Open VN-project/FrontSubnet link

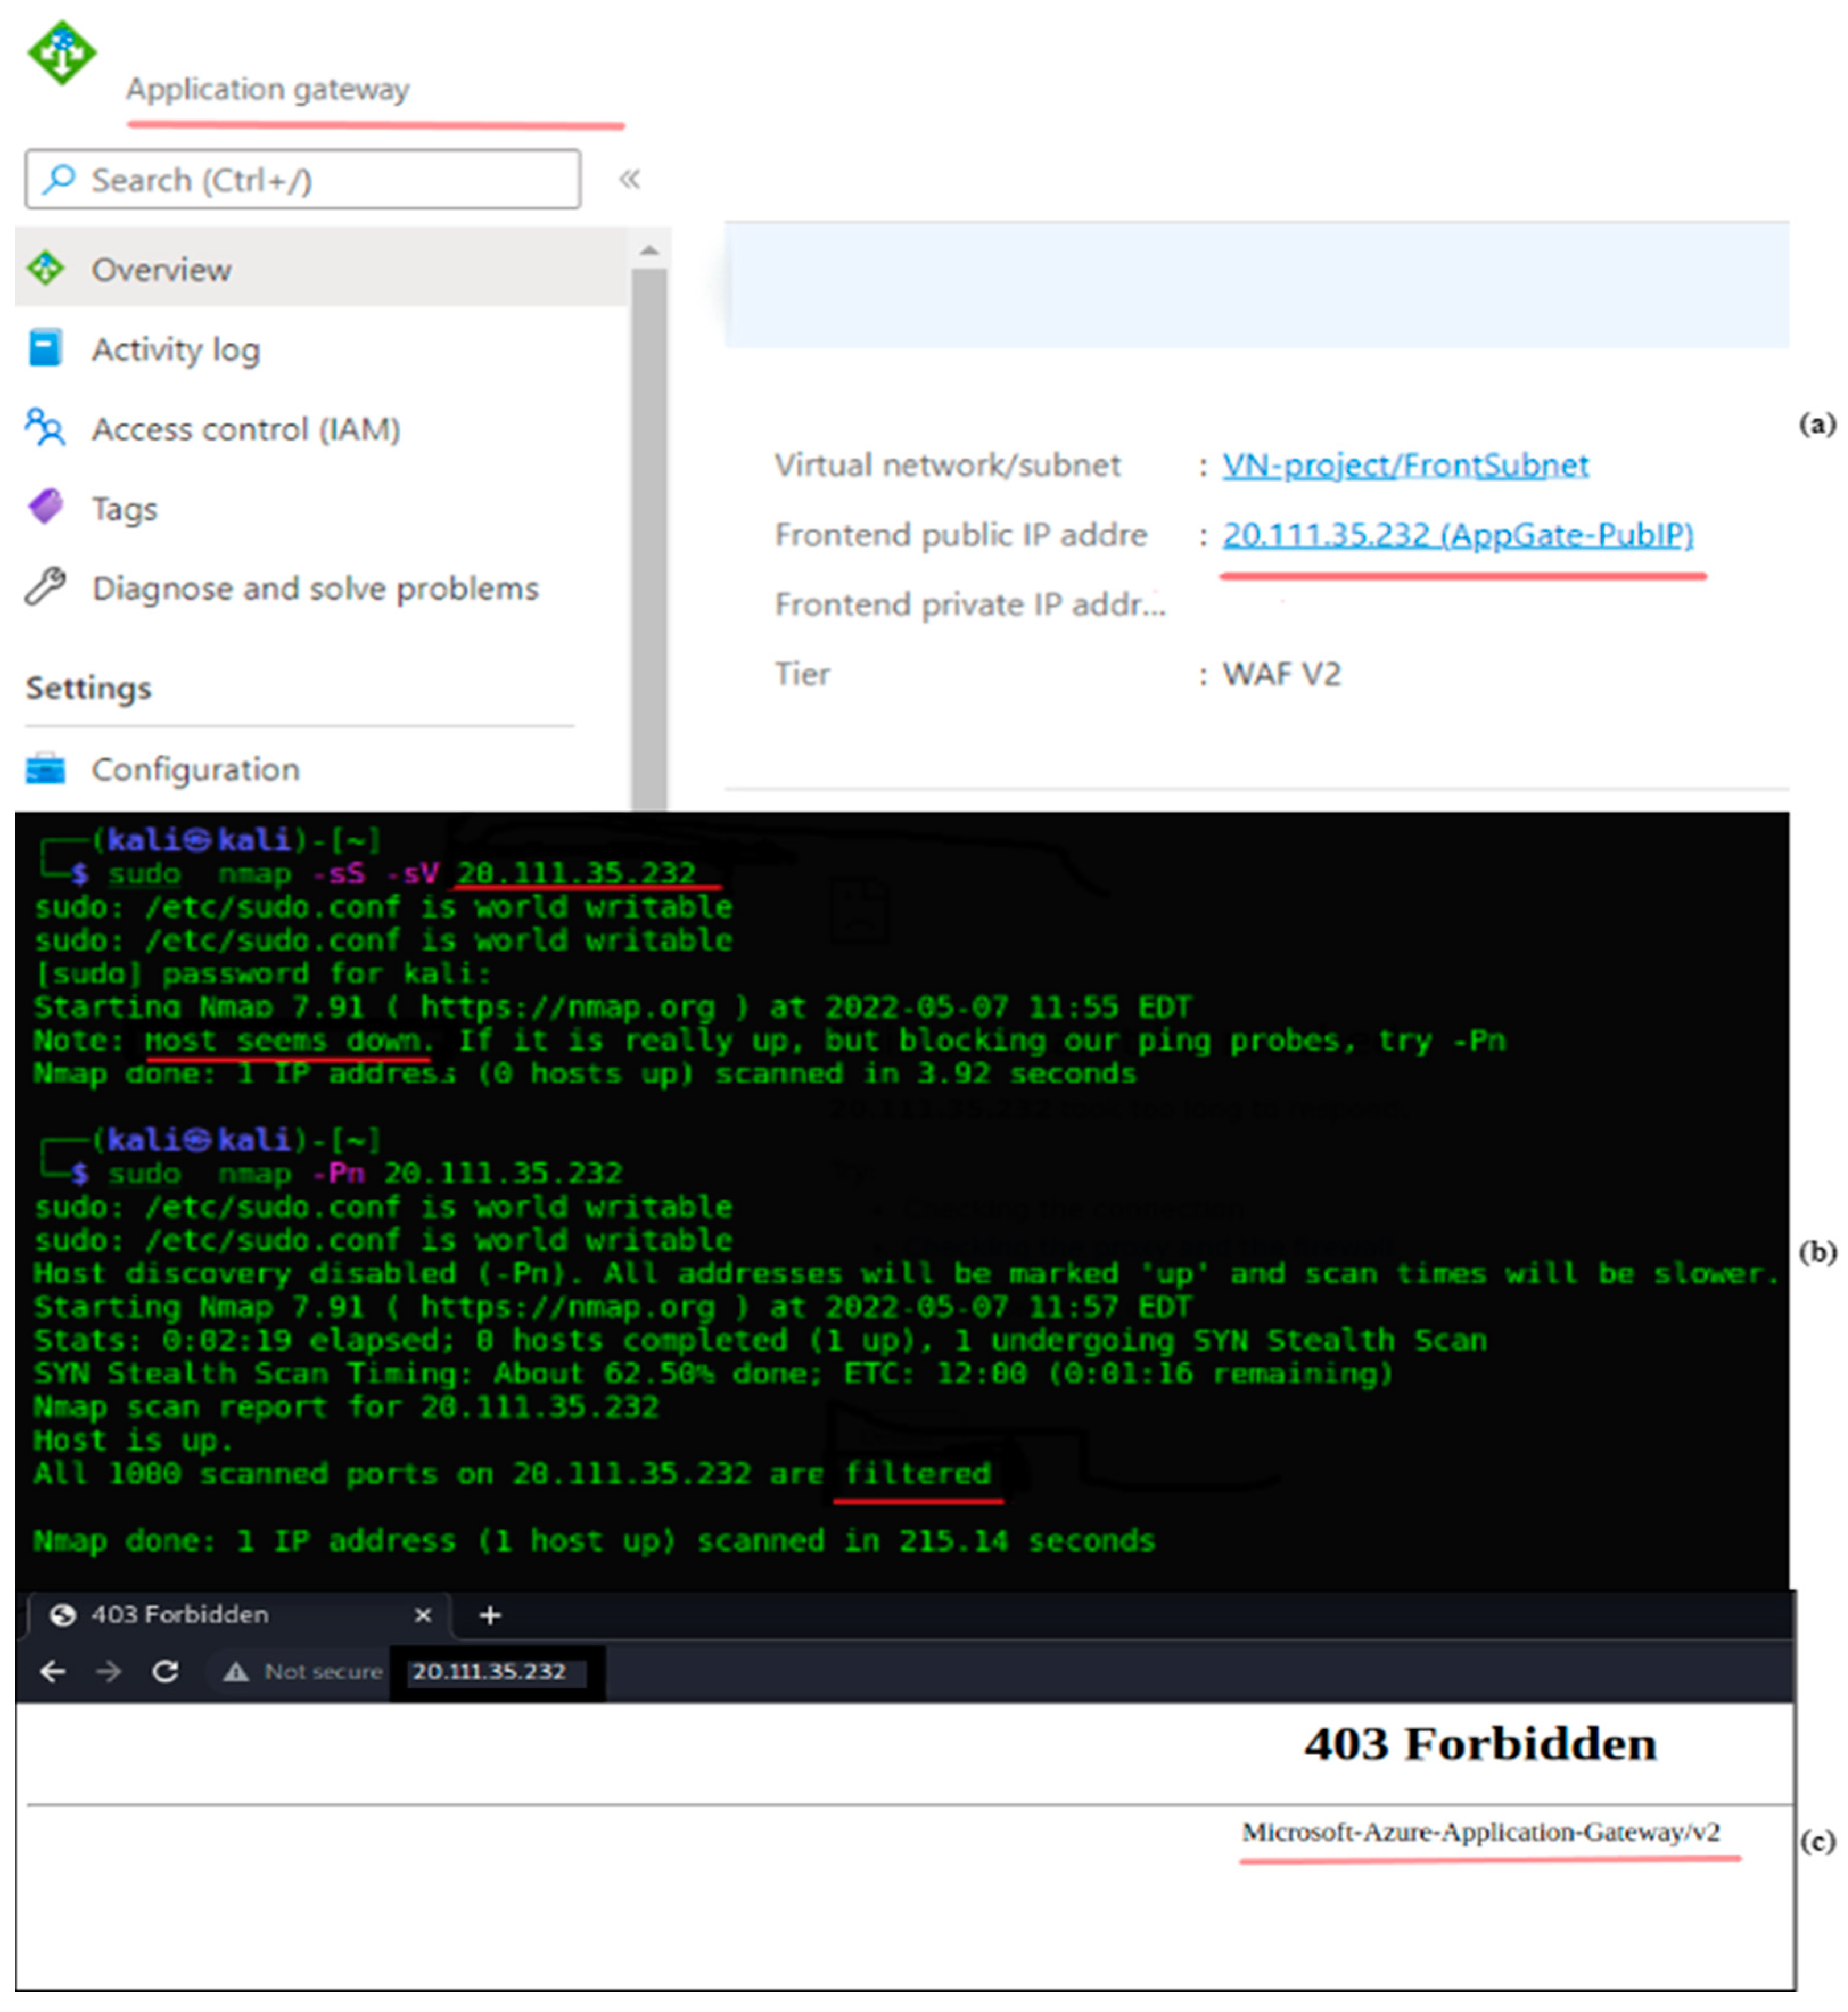pos(1405,465)
